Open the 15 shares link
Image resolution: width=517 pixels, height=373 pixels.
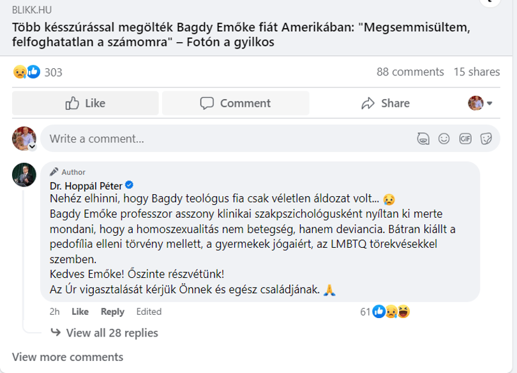477,72
